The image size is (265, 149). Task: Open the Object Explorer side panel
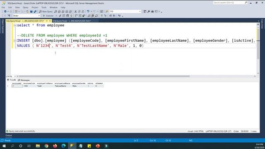[2, 26]
